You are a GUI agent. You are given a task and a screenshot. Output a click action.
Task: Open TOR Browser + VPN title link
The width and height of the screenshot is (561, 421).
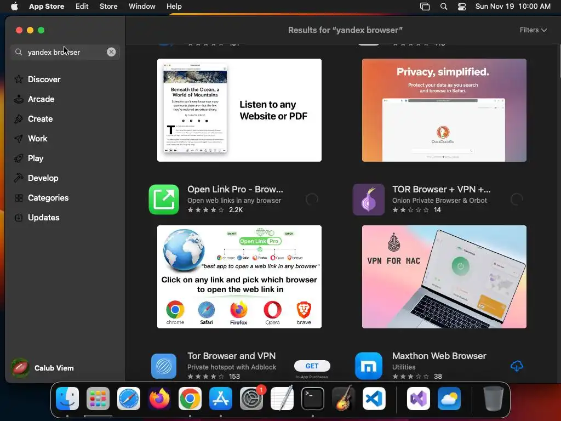(x=441, y=189)
